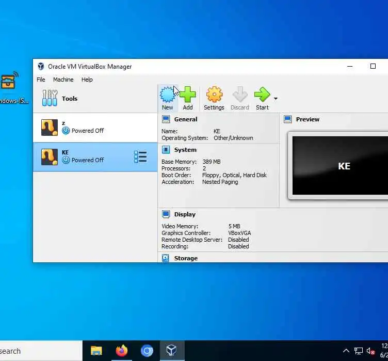Open Firefox from the taskbar
The height and width of the screenshot is (361, 388).
121,351
